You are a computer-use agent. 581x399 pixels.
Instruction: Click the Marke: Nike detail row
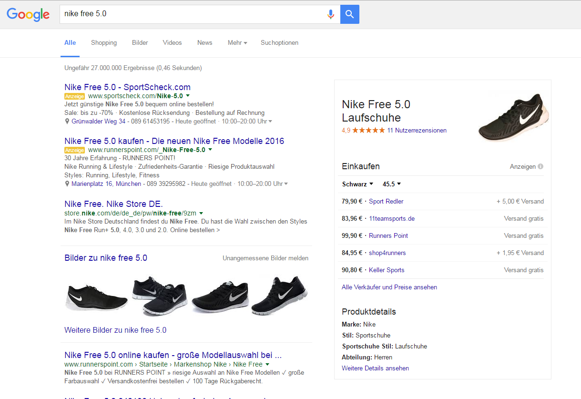click(358, 324)
